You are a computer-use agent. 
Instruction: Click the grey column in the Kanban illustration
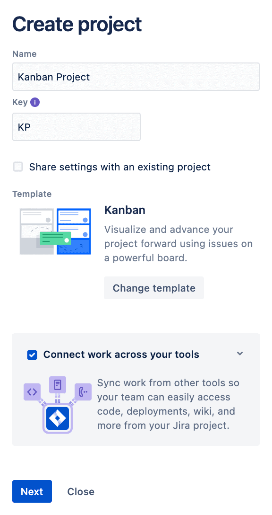37,231
